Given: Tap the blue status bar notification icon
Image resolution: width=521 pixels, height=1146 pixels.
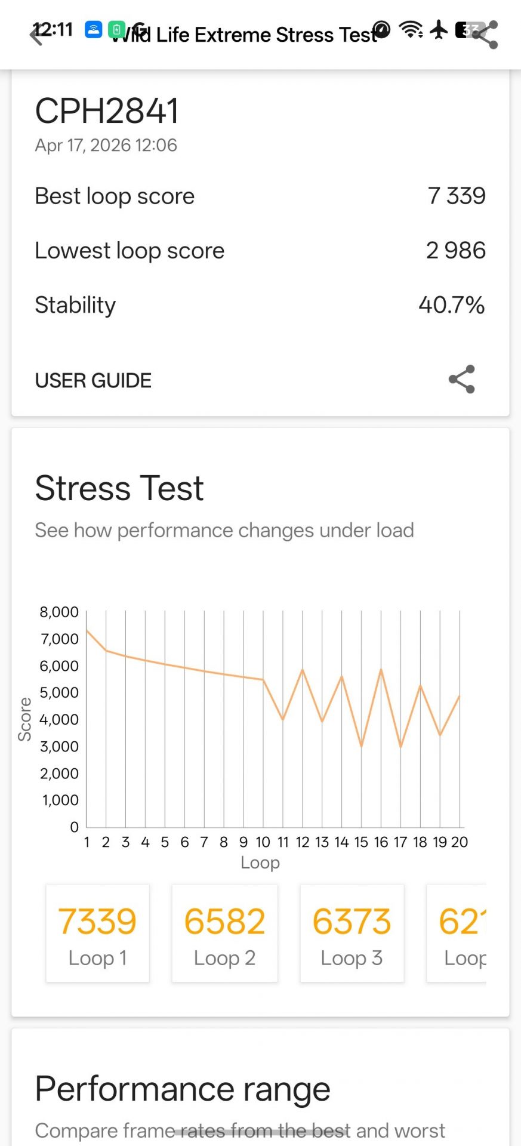Looking at the screenshot, I should [x=94, y=29].
